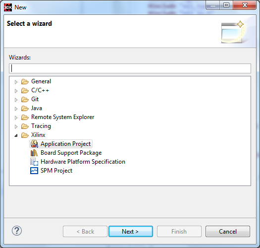260x248 pixels.
Task: Select Board Support Package wizard
Action: (71, 153)
